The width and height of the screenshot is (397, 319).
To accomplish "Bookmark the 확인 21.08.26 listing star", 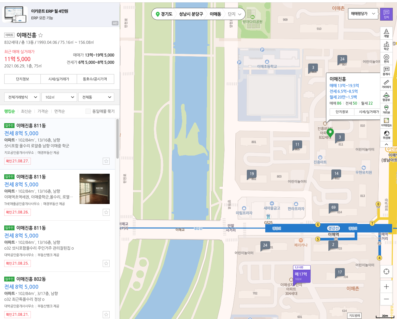I will pos(106,212).
